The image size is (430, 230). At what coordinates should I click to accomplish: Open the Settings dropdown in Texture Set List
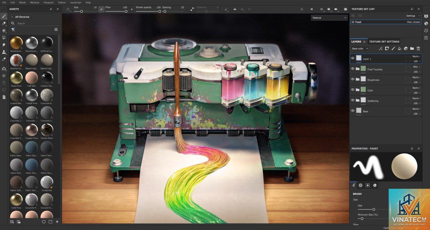413,16
